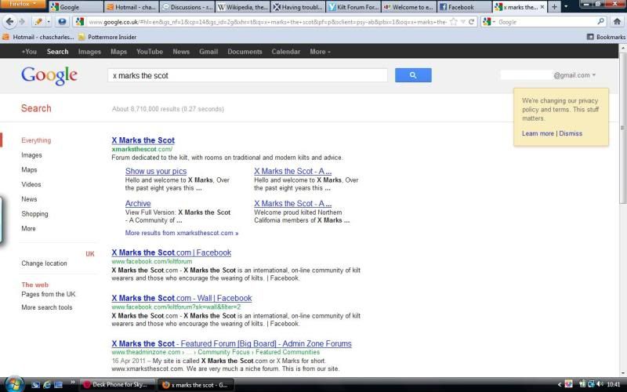Image resolution: width=627 pixels, height=392 pixels.
Task: Open the URL history dropdown arrow
Action: 462,22
